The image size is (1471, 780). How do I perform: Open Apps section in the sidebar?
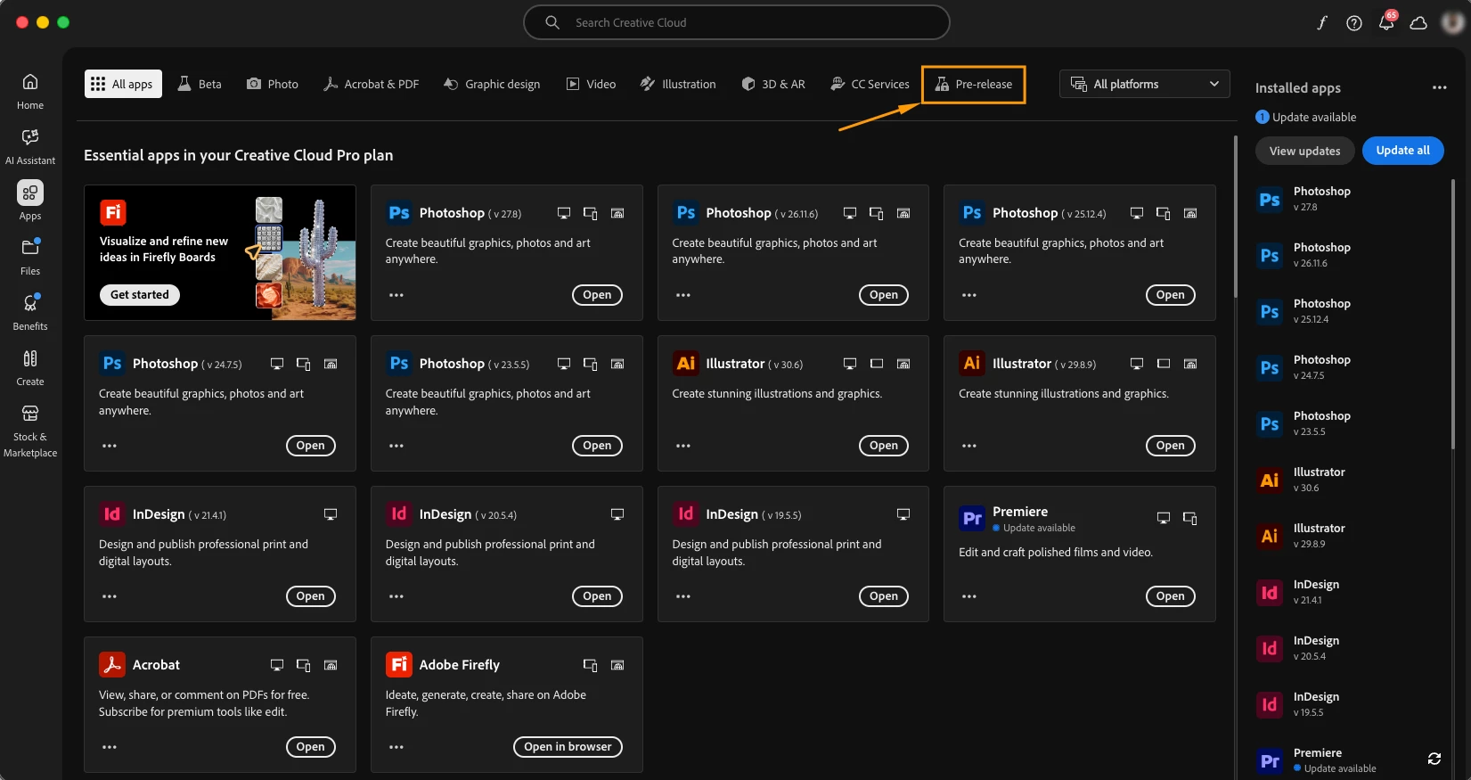30,202
